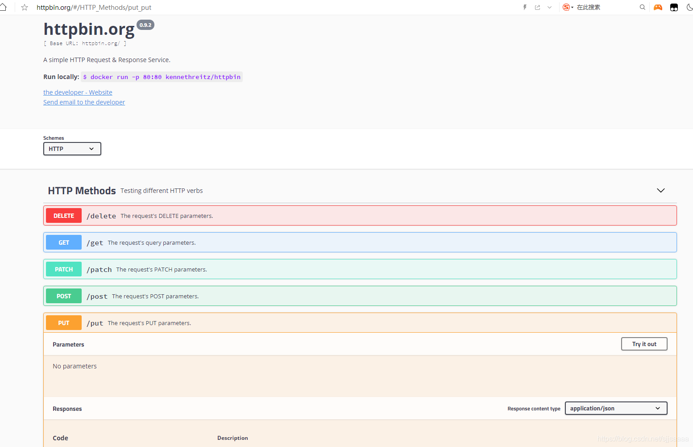Open the Response content type dropdown
The height and width of the screenshot is (447, 693).
(616, 408)
